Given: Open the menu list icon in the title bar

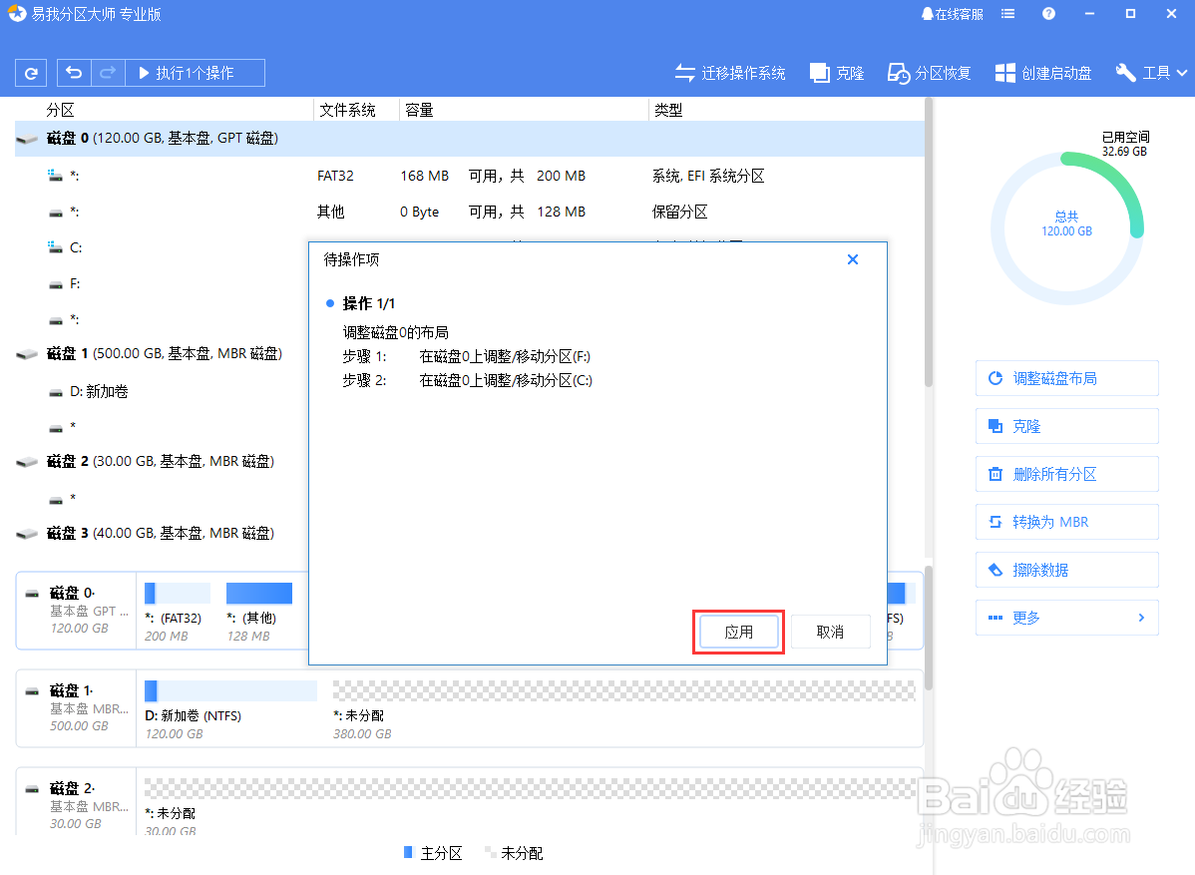Looking at the screenshot, I should click(x=1007, y=14).
